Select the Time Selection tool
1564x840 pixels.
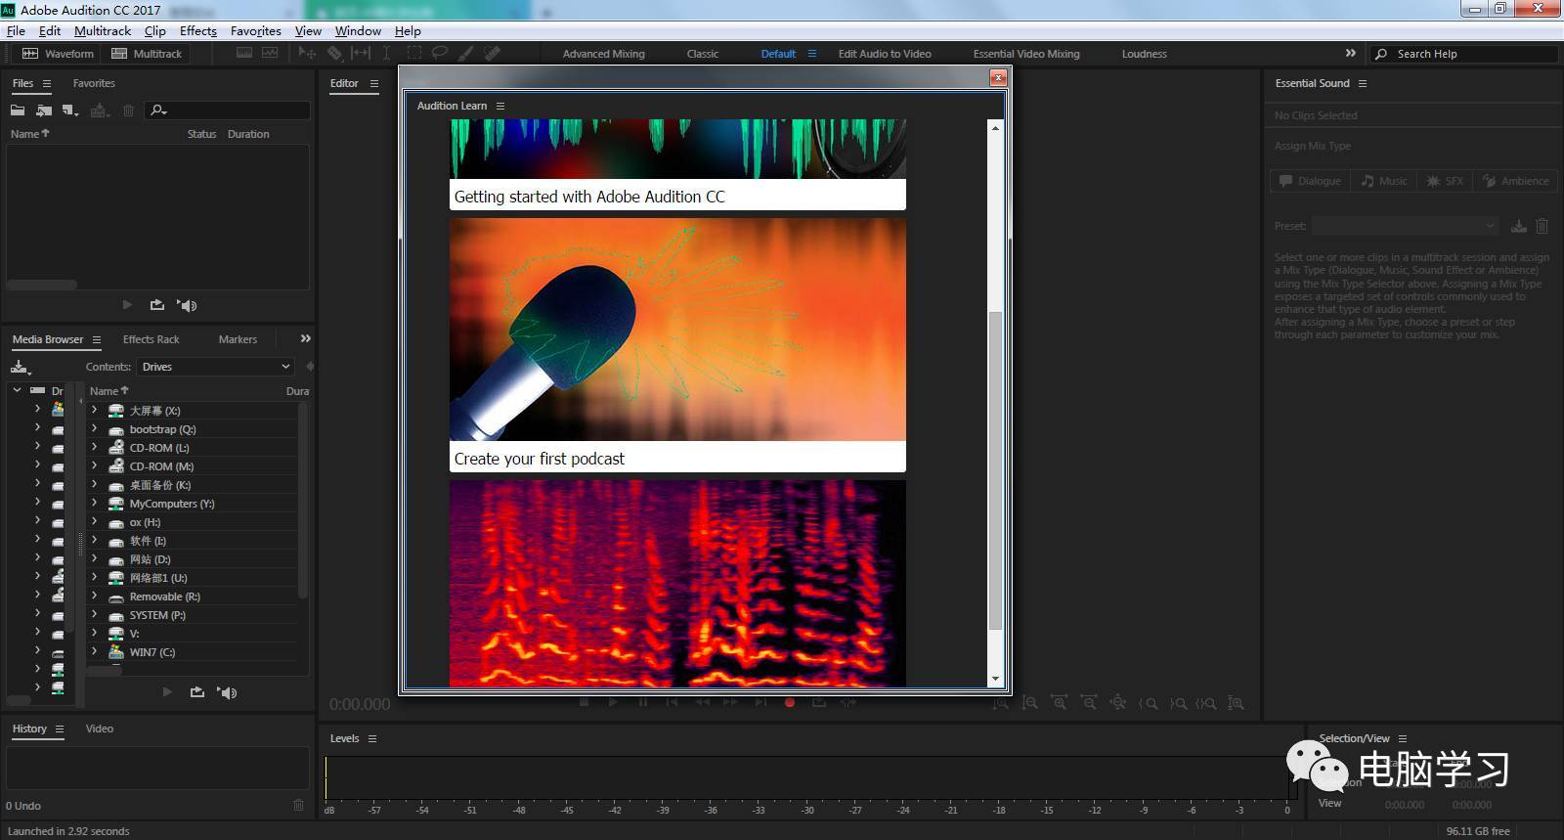[x=387, y=53]
